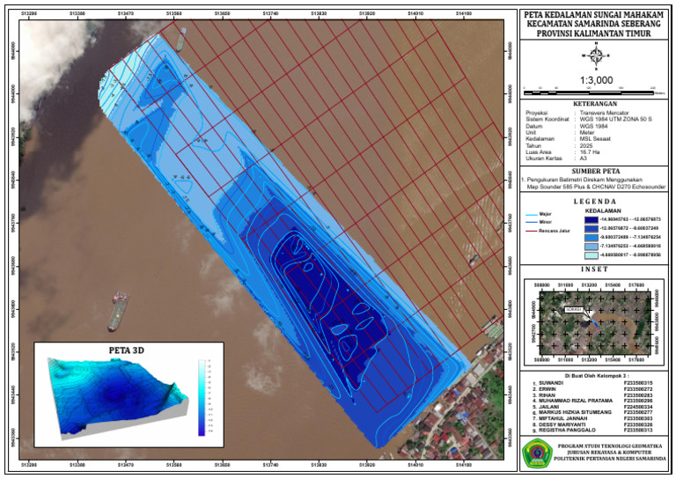Viewport: 676px width, 479px height.
Task: Click the name MARKUS HIZKIA SITUMEANG
Action: (575, 412)
